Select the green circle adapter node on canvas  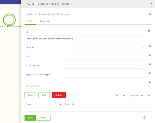pos(9,20)
